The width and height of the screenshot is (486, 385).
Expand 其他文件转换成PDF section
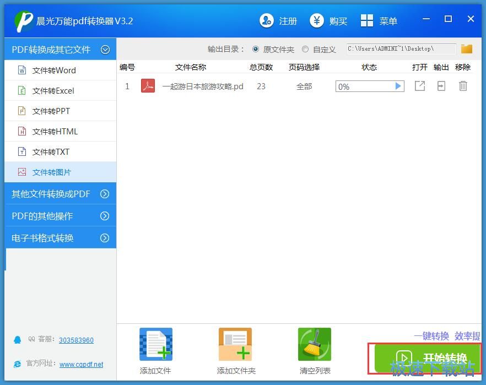click(61, 194)
